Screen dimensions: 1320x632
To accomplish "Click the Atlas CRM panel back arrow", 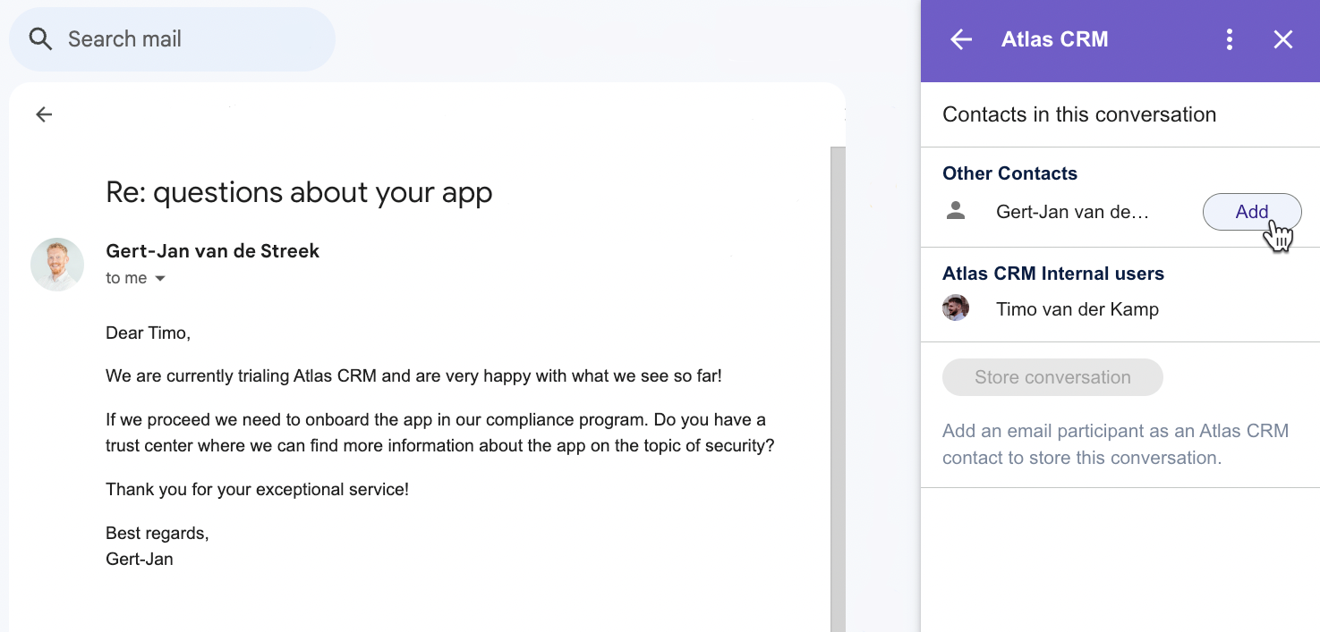I will coord(960,39).
